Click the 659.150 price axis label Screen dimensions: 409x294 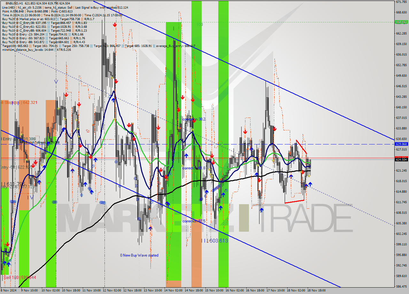point(401,44)
